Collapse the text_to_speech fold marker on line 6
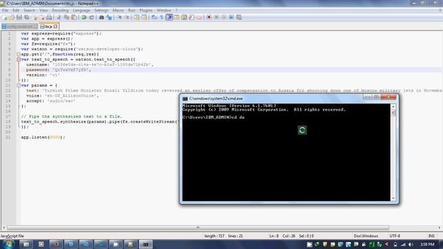This screenshot has height=249, width=443. pyautogui.click(x=19, y=59)
